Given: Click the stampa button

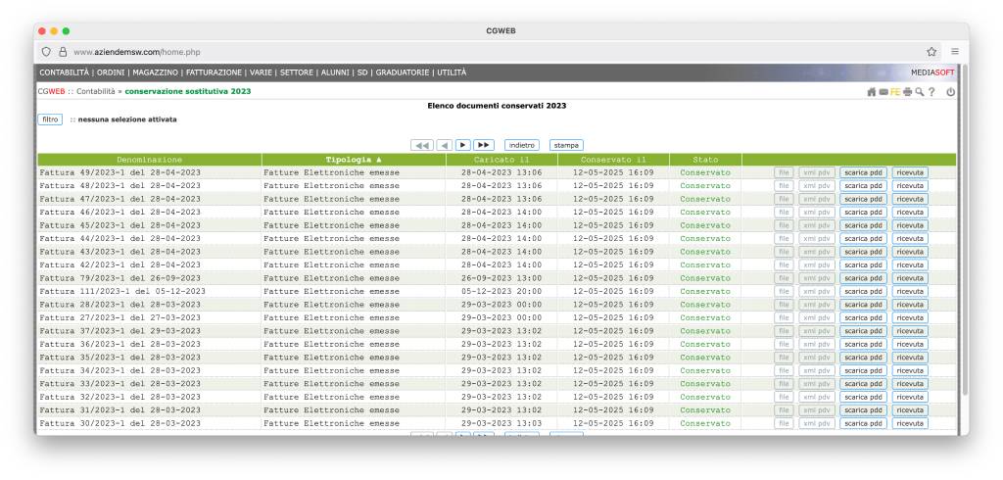Looking at the screenshot, I should (565, 144).
